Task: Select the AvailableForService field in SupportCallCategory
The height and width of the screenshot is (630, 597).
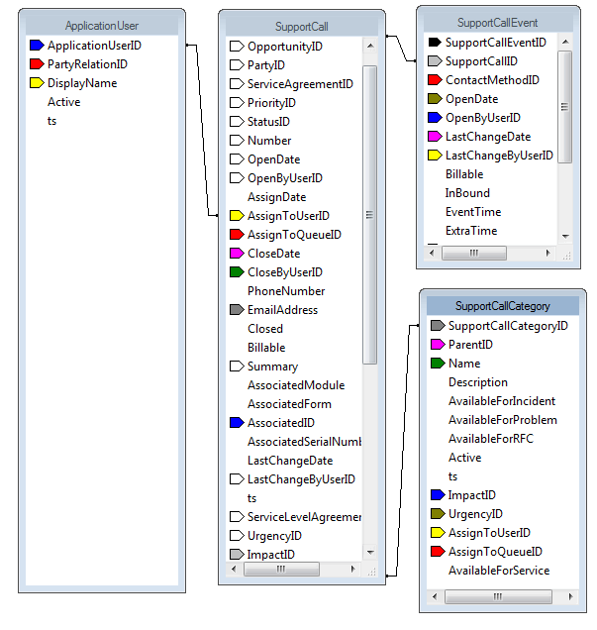Action: [x=498, y=571]
